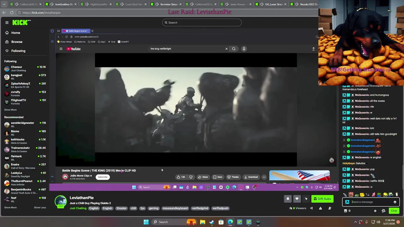Subscribe to JoBlo Movie Clips
The width and height of the screenshot is (404, 227).
103,177
